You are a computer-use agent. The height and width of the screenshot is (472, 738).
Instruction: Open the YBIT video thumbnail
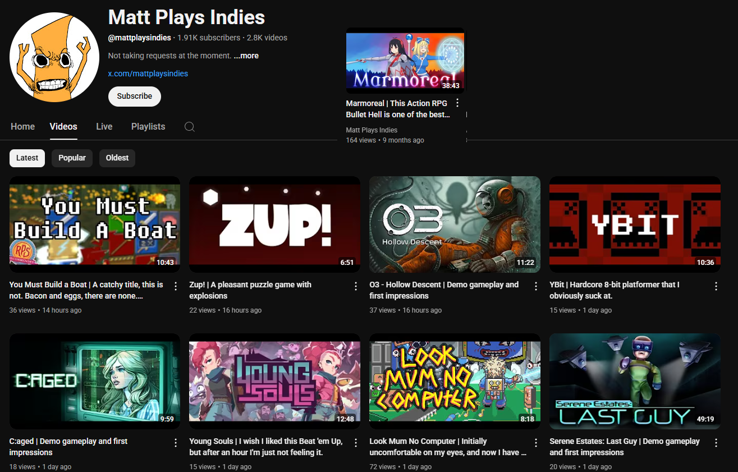tap(635, 224)
